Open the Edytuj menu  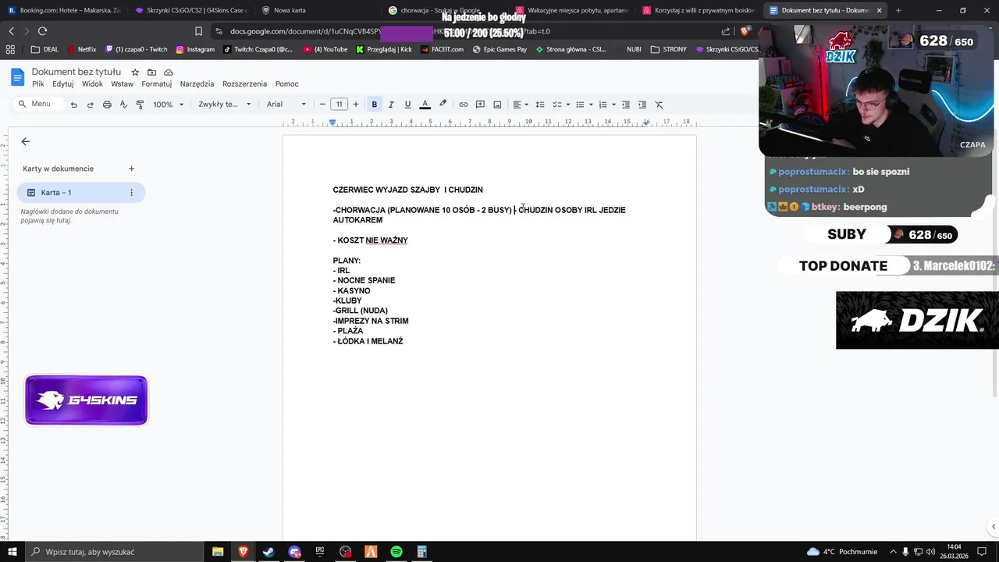[x=63, y=84]
